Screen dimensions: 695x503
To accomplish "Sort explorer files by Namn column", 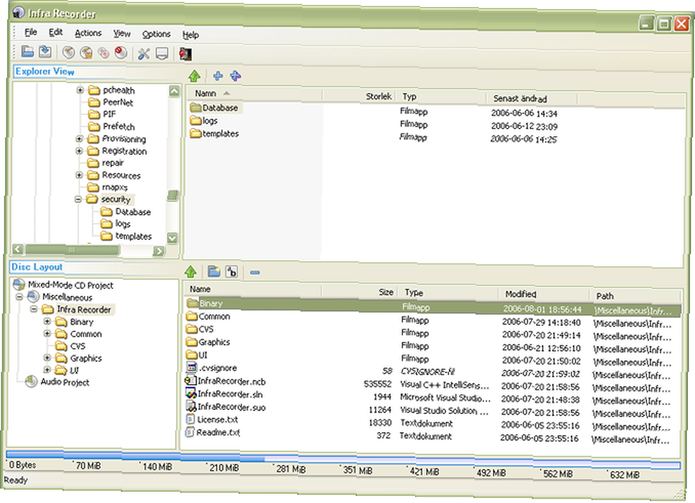I will (x=254, y=94).
